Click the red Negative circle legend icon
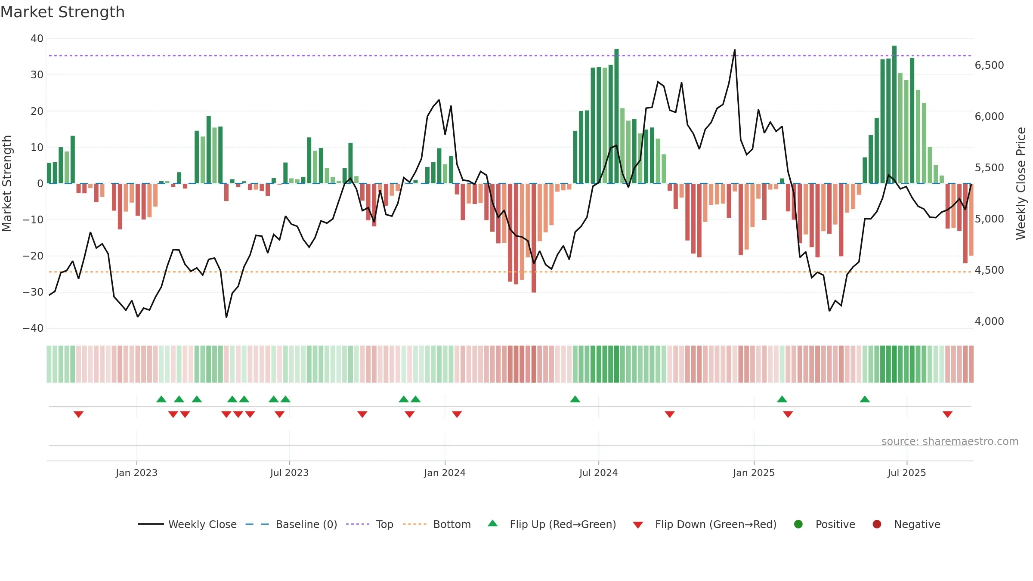Viewport: 1033px width, 581px height. [877, 524]
